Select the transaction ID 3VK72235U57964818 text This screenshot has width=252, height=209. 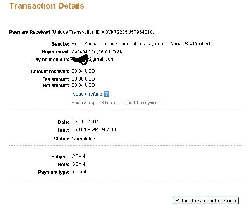129,32
